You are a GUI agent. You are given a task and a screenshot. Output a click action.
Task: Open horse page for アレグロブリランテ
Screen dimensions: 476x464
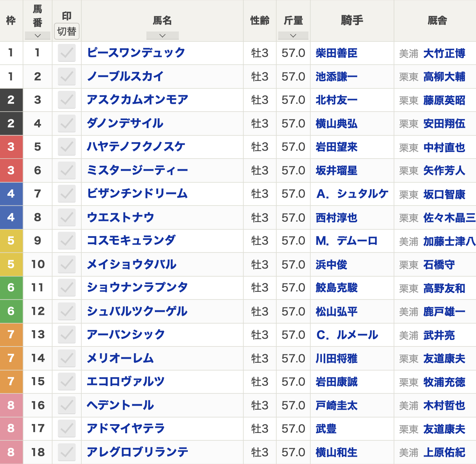137,452
